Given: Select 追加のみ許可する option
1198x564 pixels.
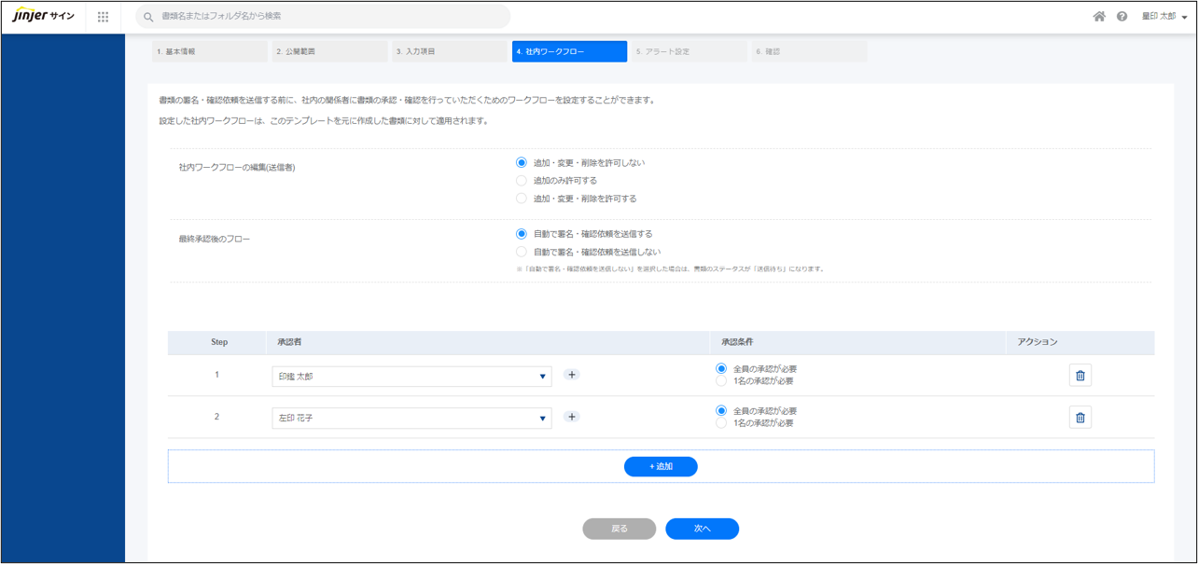Looking at the screenshot, I should click(x=522, y=181).
